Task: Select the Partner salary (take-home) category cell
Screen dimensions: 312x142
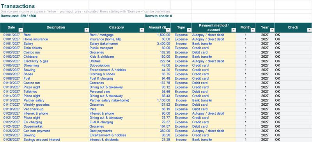Action: click(x=117, y=100)
